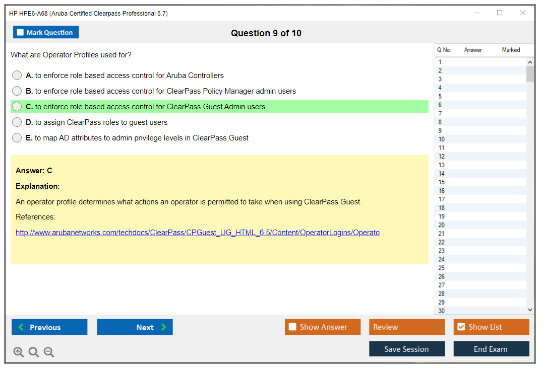The height and width of the screenshot is (370, 542).
Task: Choose option B Policy Manager admin users
Action: pos(17,91)
